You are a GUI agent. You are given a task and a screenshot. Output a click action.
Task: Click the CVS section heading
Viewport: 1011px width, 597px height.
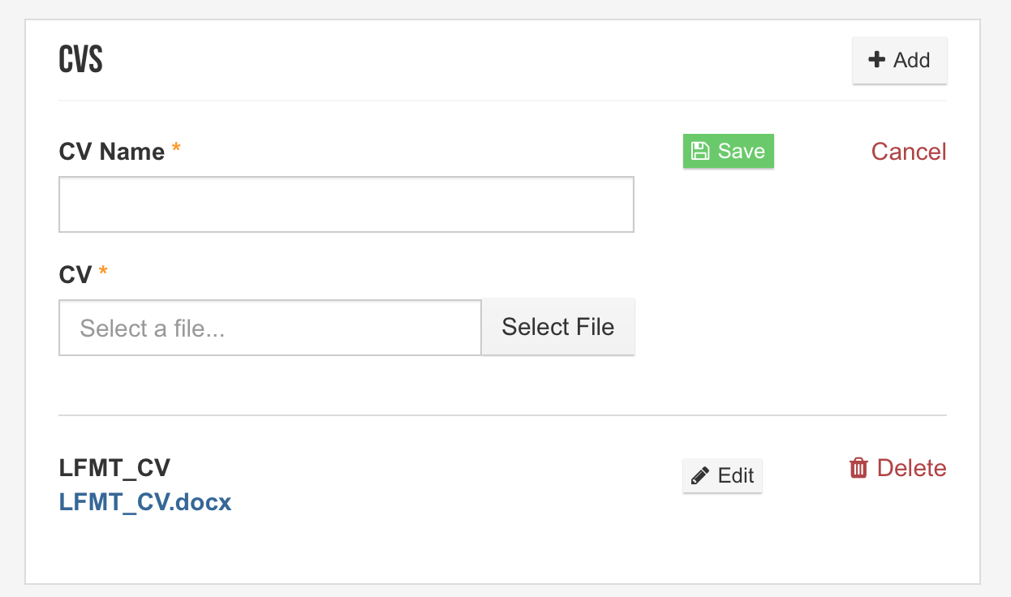(x=80, y=61)
